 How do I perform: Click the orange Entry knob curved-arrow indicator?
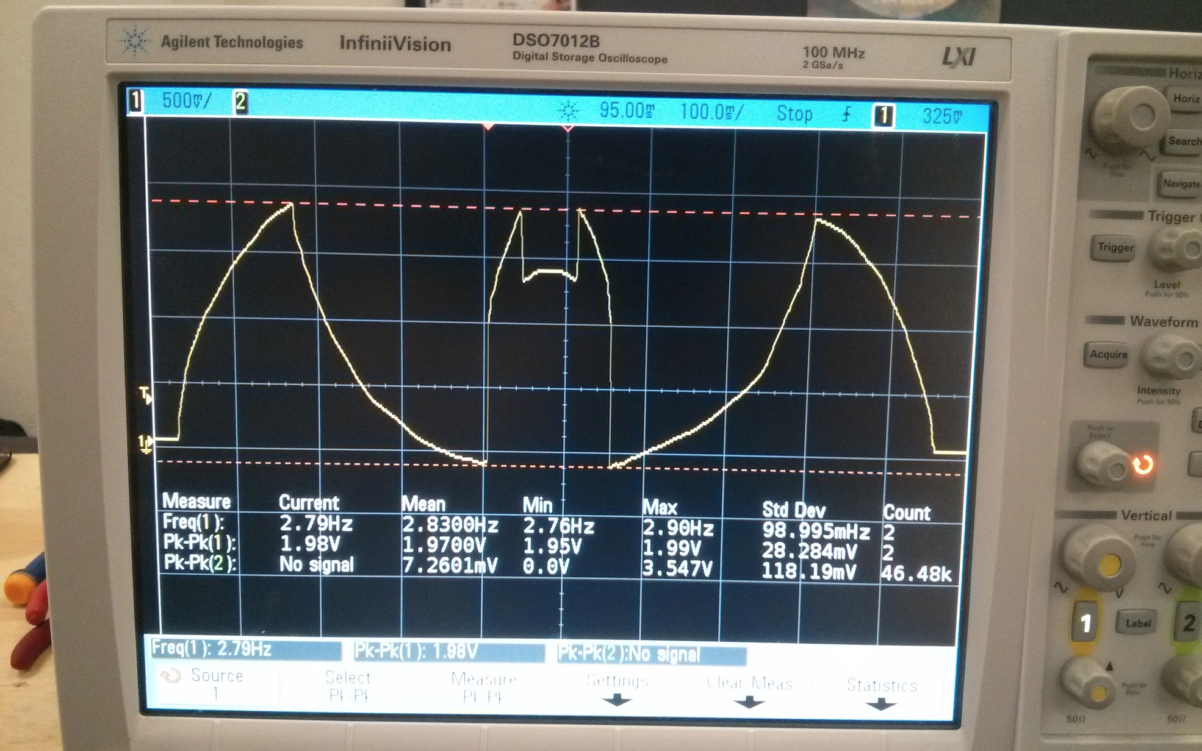point(1143,464)
